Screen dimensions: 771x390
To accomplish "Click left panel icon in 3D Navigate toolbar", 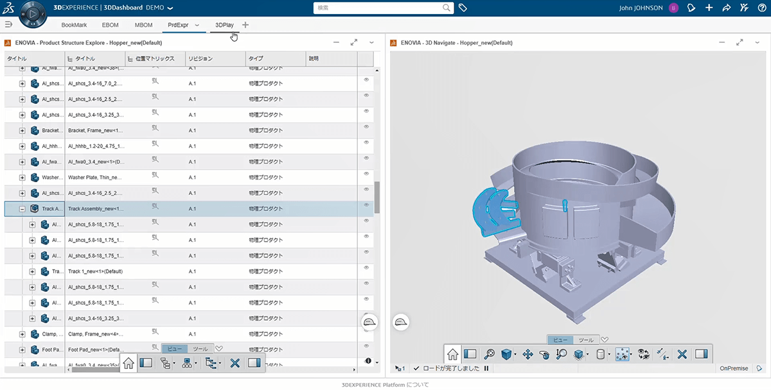I will (x=470, y=353).
